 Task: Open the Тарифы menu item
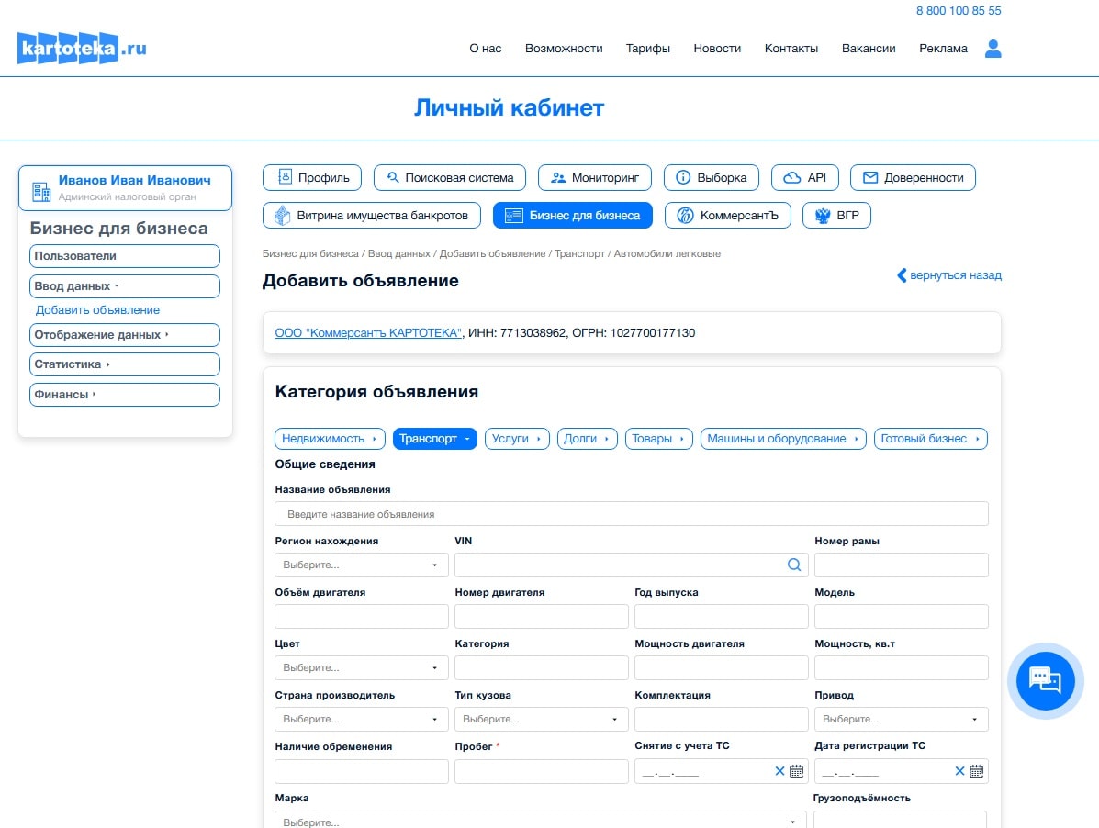pos(647,49)
